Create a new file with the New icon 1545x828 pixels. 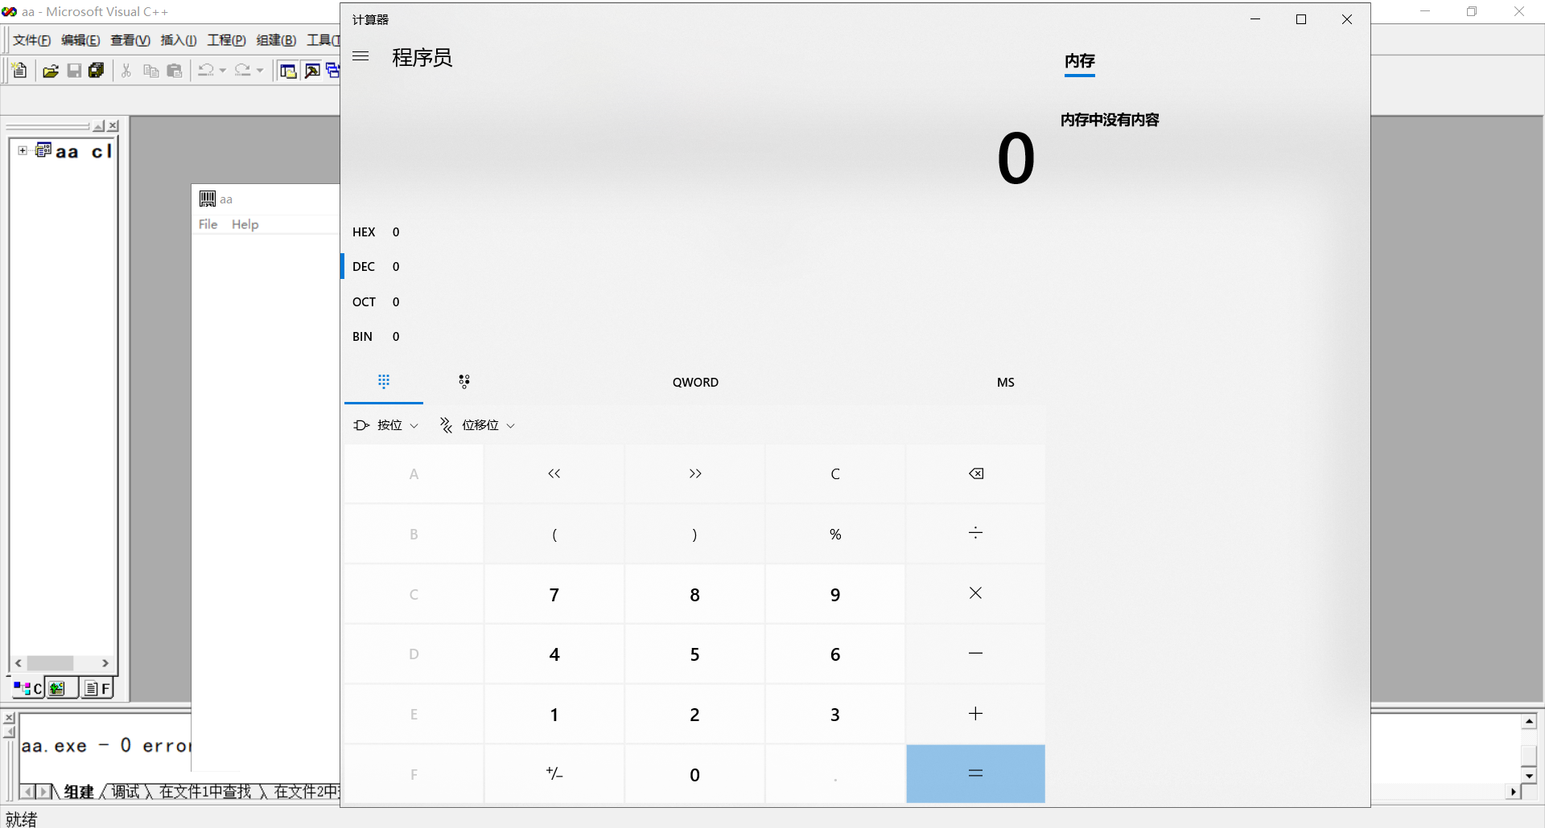click(18, 71)
